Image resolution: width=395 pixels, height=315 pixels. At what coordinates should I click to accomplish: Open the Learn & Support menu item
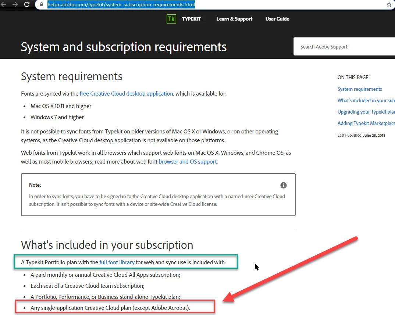tap(234, 19)
